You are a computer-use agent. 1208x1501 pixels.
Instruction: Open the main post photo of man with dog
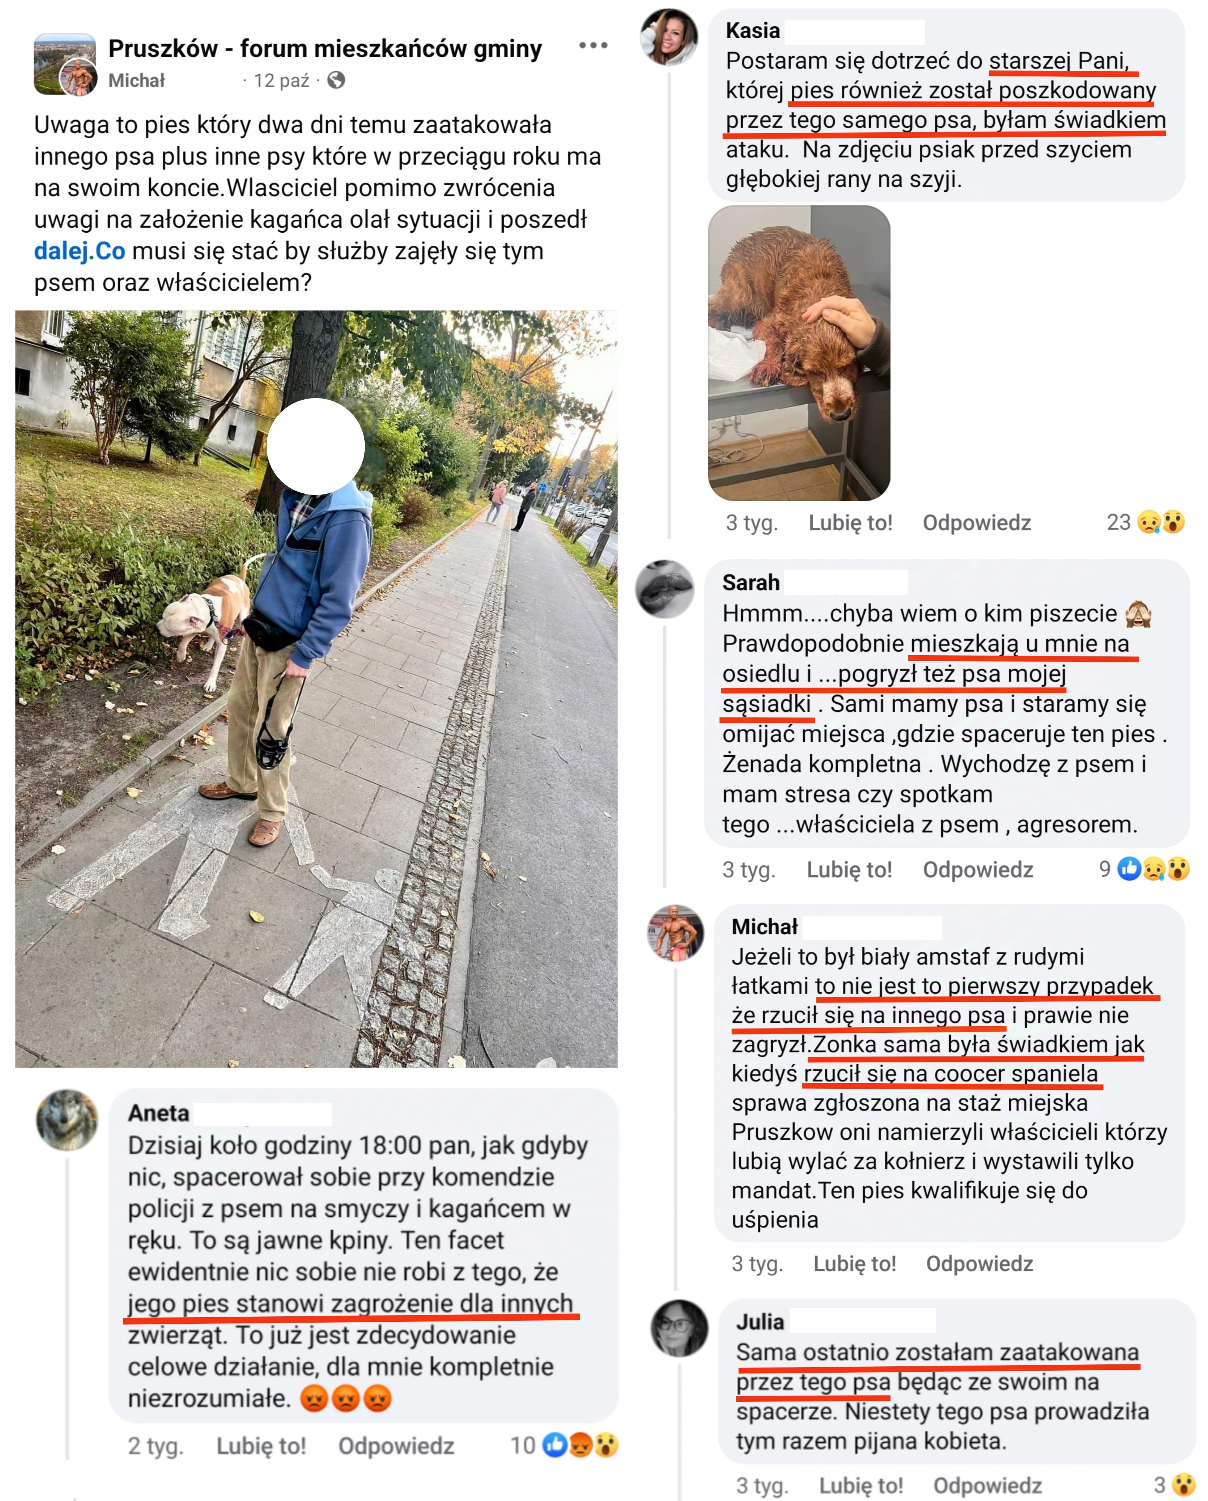coord(316,689)
